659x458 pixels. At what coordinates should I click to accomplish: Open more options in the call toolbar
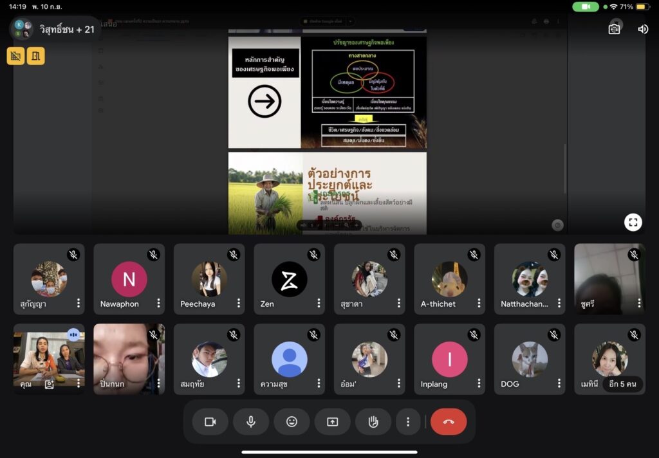click(x=407, y=422)
